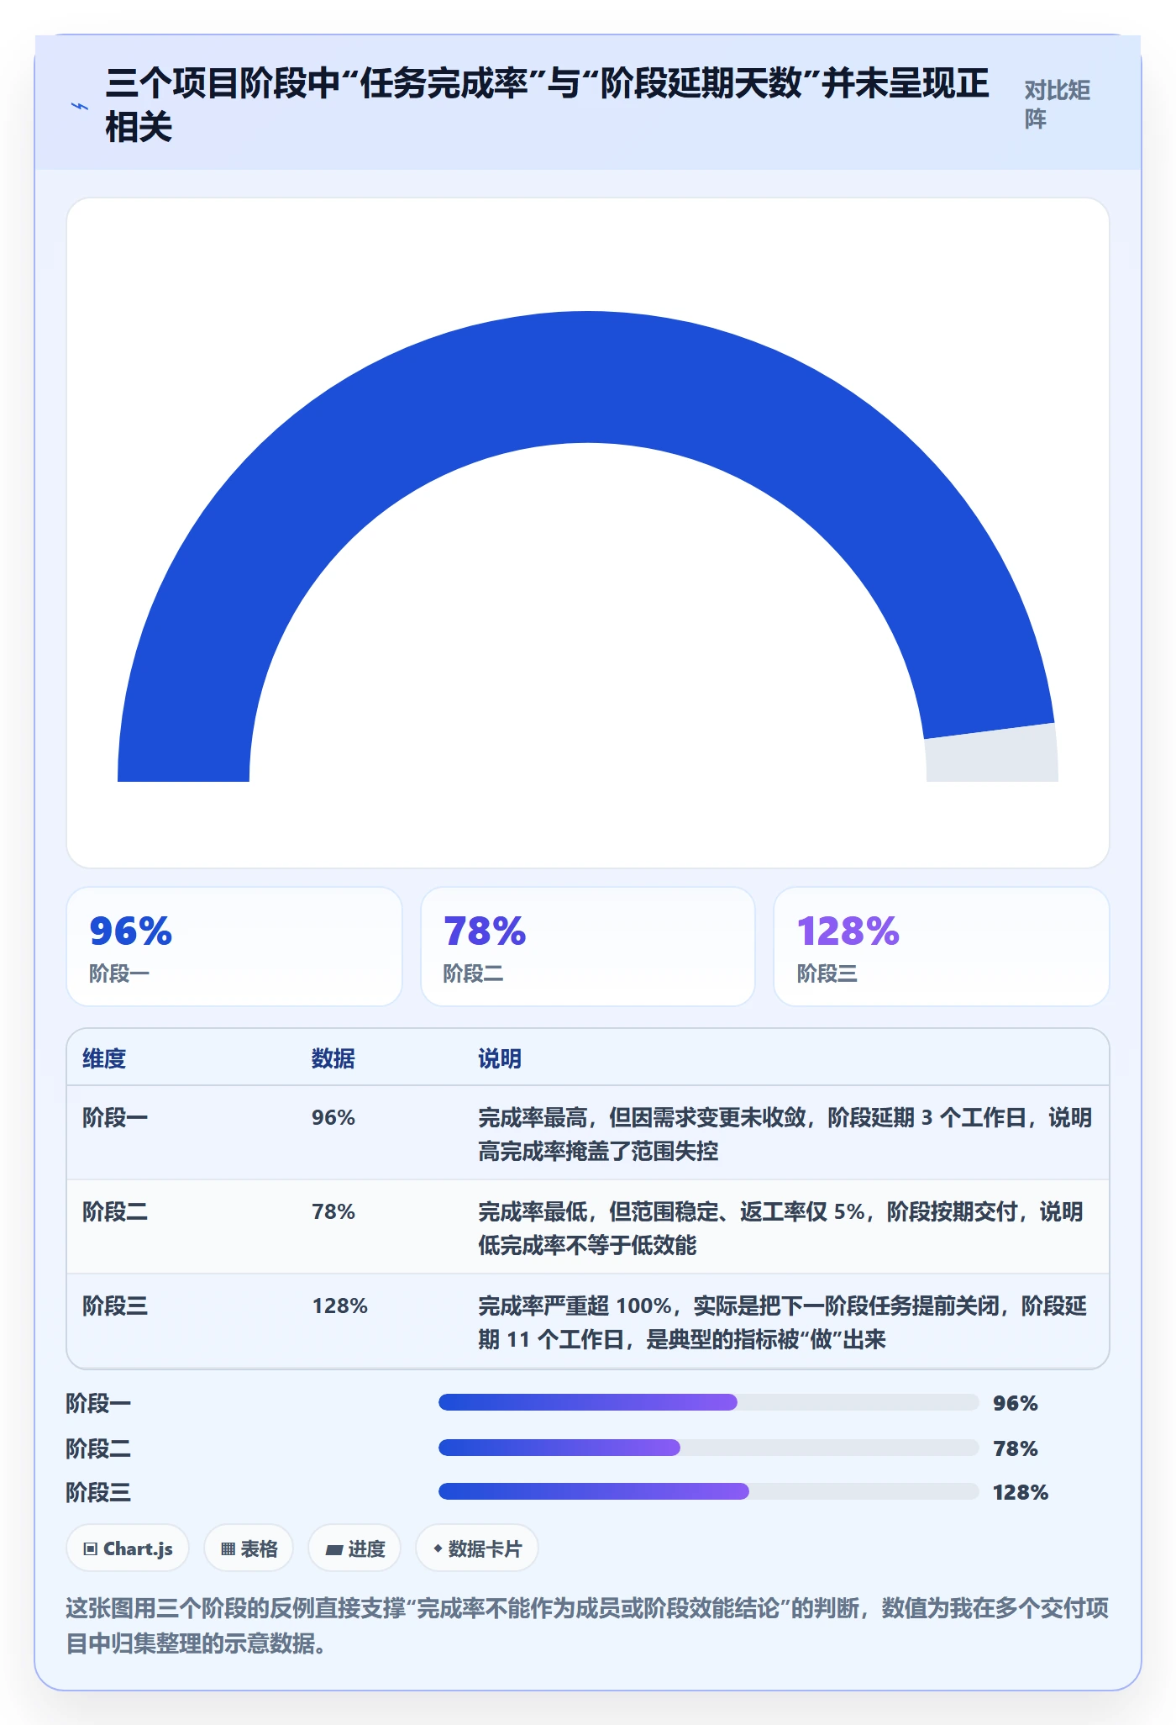Select the 78% 阶段二 data card

pyautogui.click(x=588, y=947)
